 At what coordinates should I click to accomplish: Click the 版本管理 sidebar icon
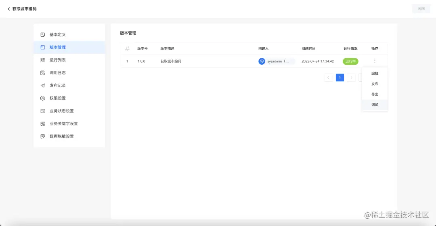42,47
